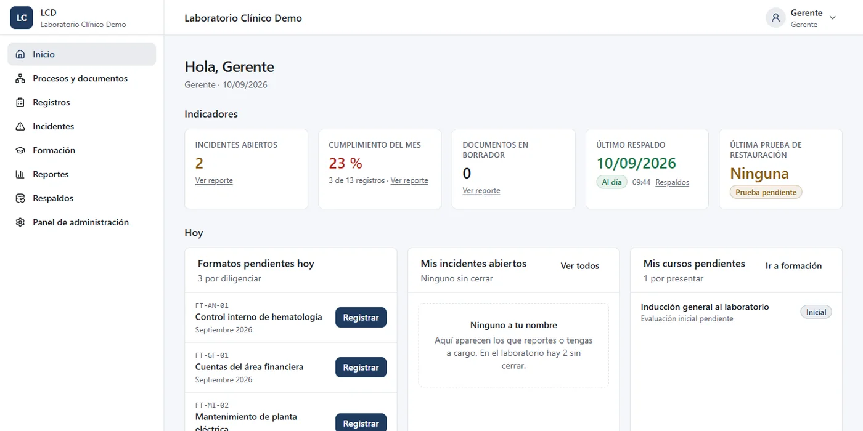Open Ver reporte under Incidentes abiertos
The width and height of the screenshot is (863, 431).
coord(214,180)
